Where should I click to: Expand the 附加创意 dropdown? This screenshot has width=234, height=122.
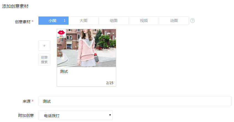(75, 115)
